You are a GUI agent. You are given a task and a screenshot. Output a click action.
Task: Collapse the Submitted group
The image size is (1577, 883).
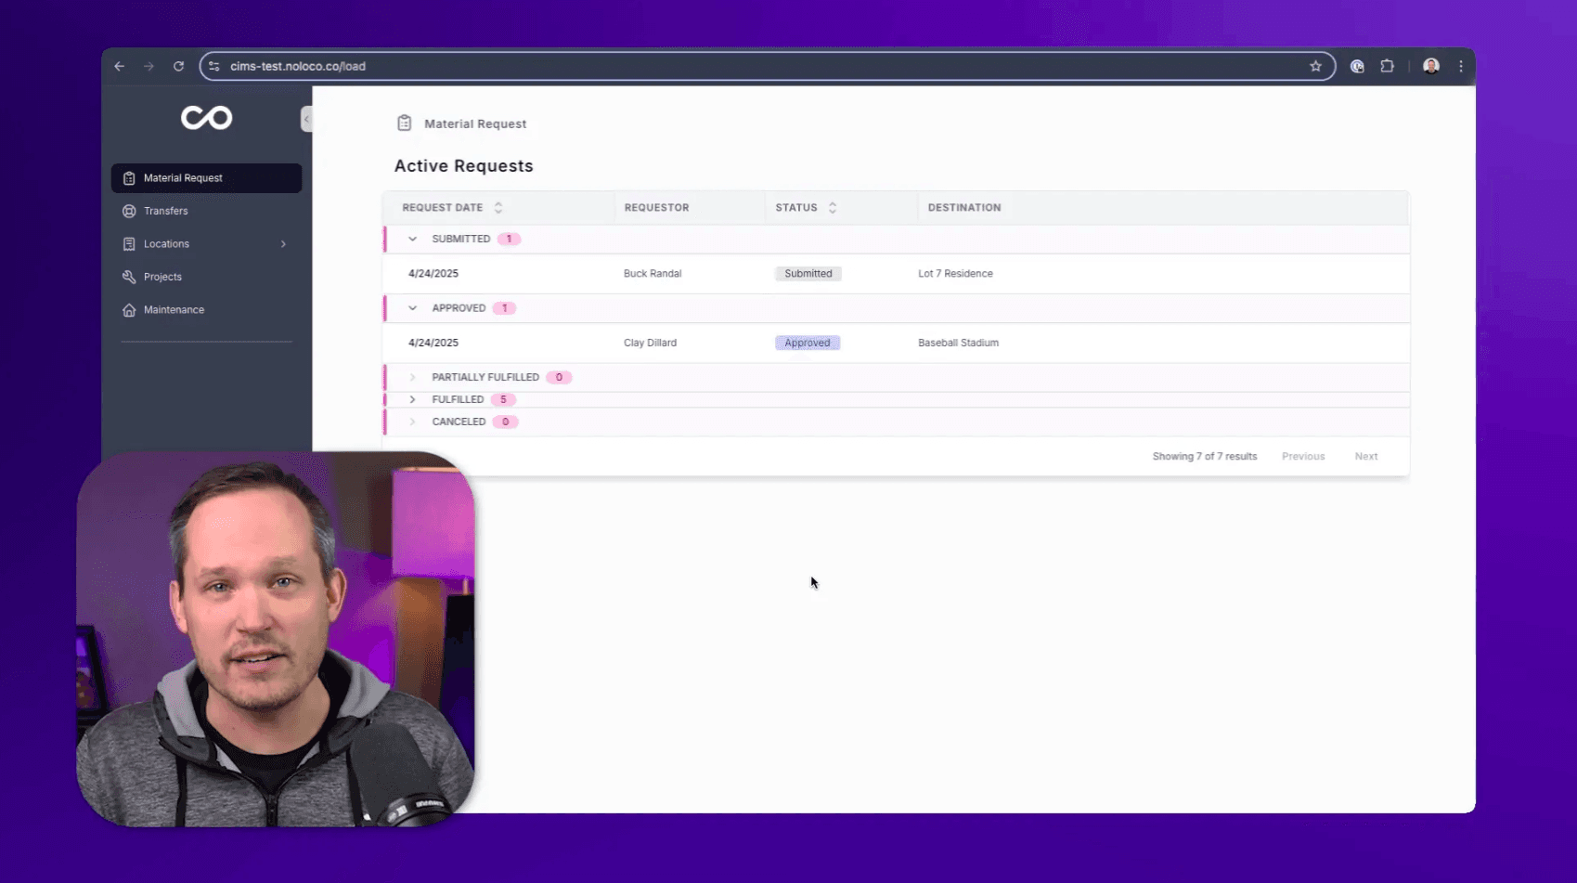coord(412,239)
